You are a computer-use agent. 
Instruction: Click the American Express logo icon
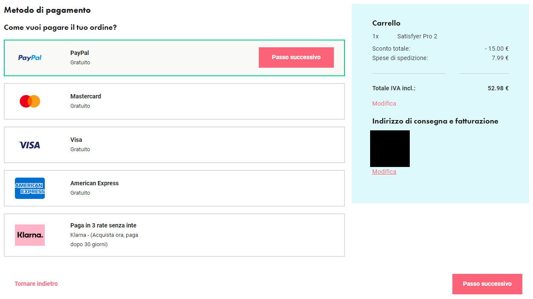pos(30,188)
